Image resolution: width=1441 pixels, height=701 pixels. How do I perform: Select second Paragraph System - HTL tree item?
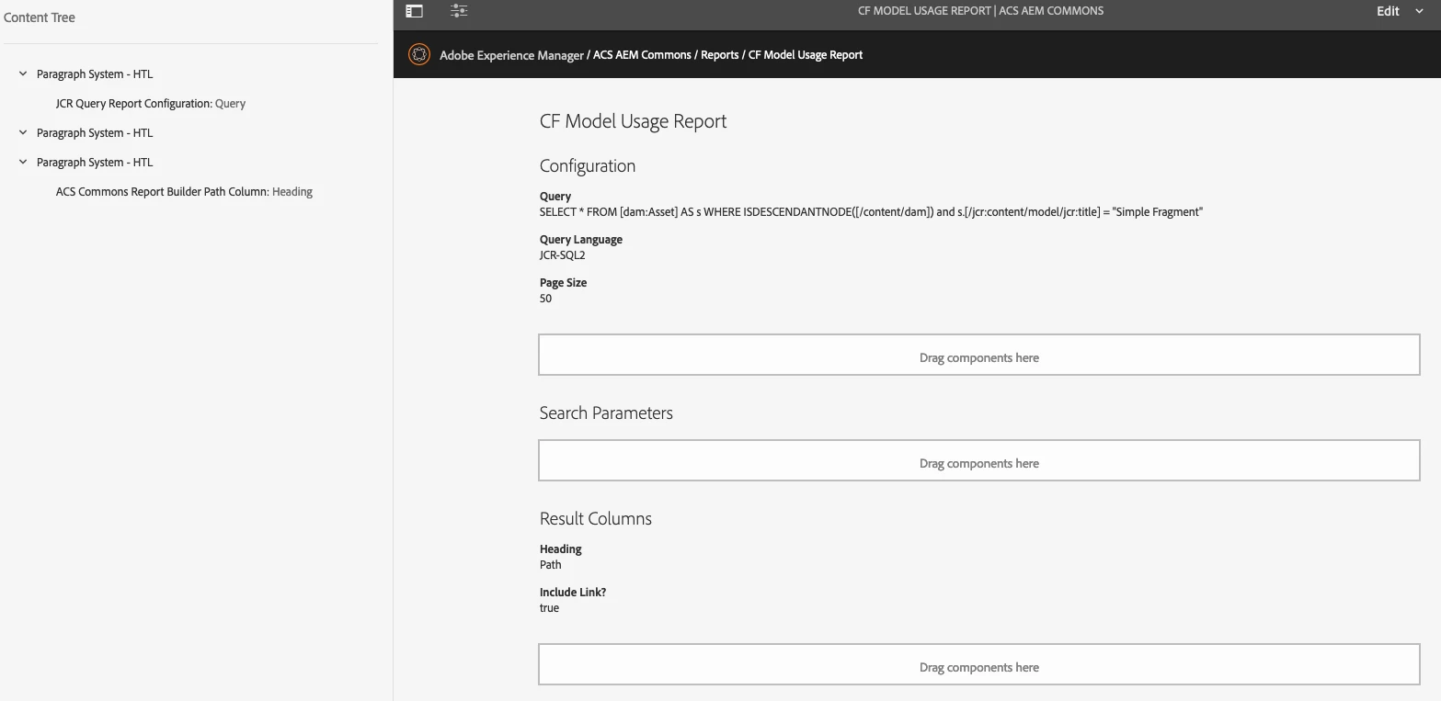(x=95, y=132)
